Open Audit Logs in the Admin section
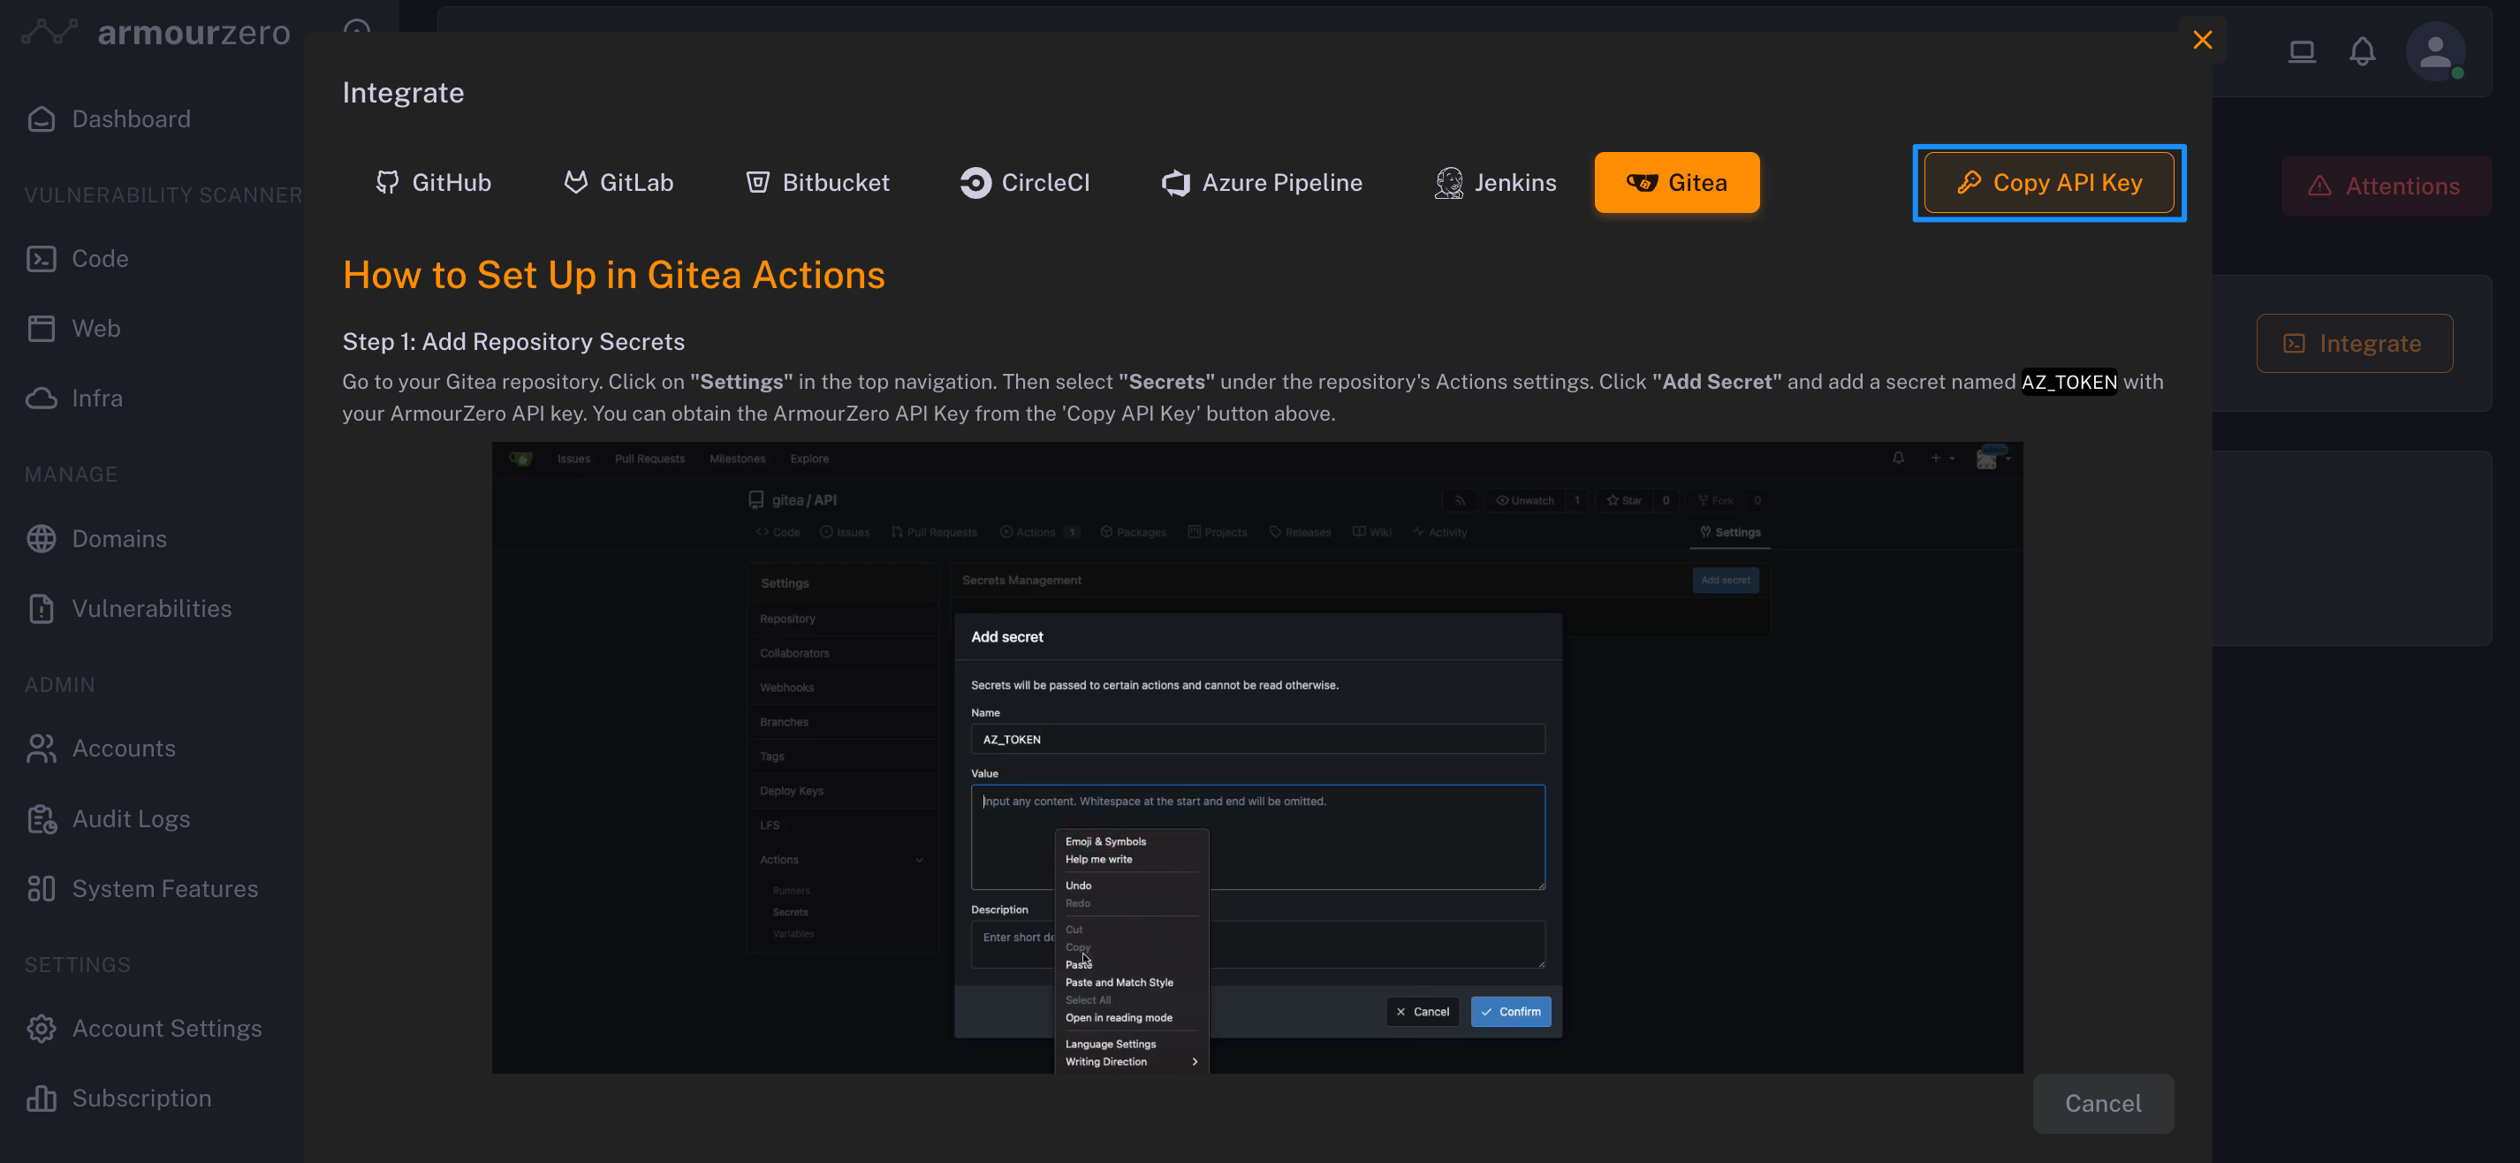2520x1163 pixels. [131, 820]
